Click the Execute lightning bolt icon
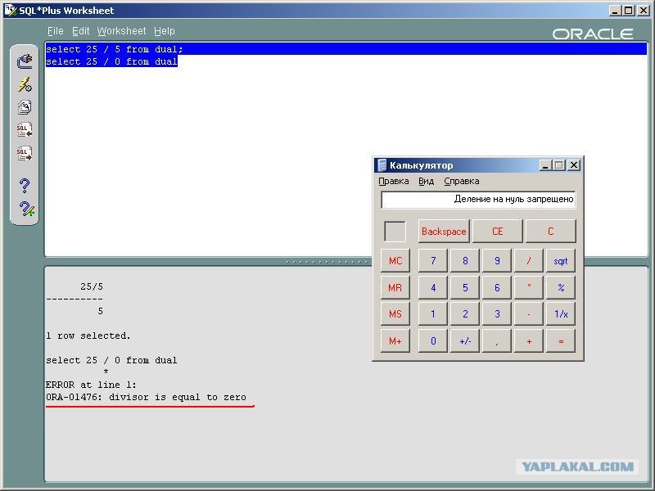The width and height of the screenshot is (655, 491). pyautogui.click(x=25, y=84)
